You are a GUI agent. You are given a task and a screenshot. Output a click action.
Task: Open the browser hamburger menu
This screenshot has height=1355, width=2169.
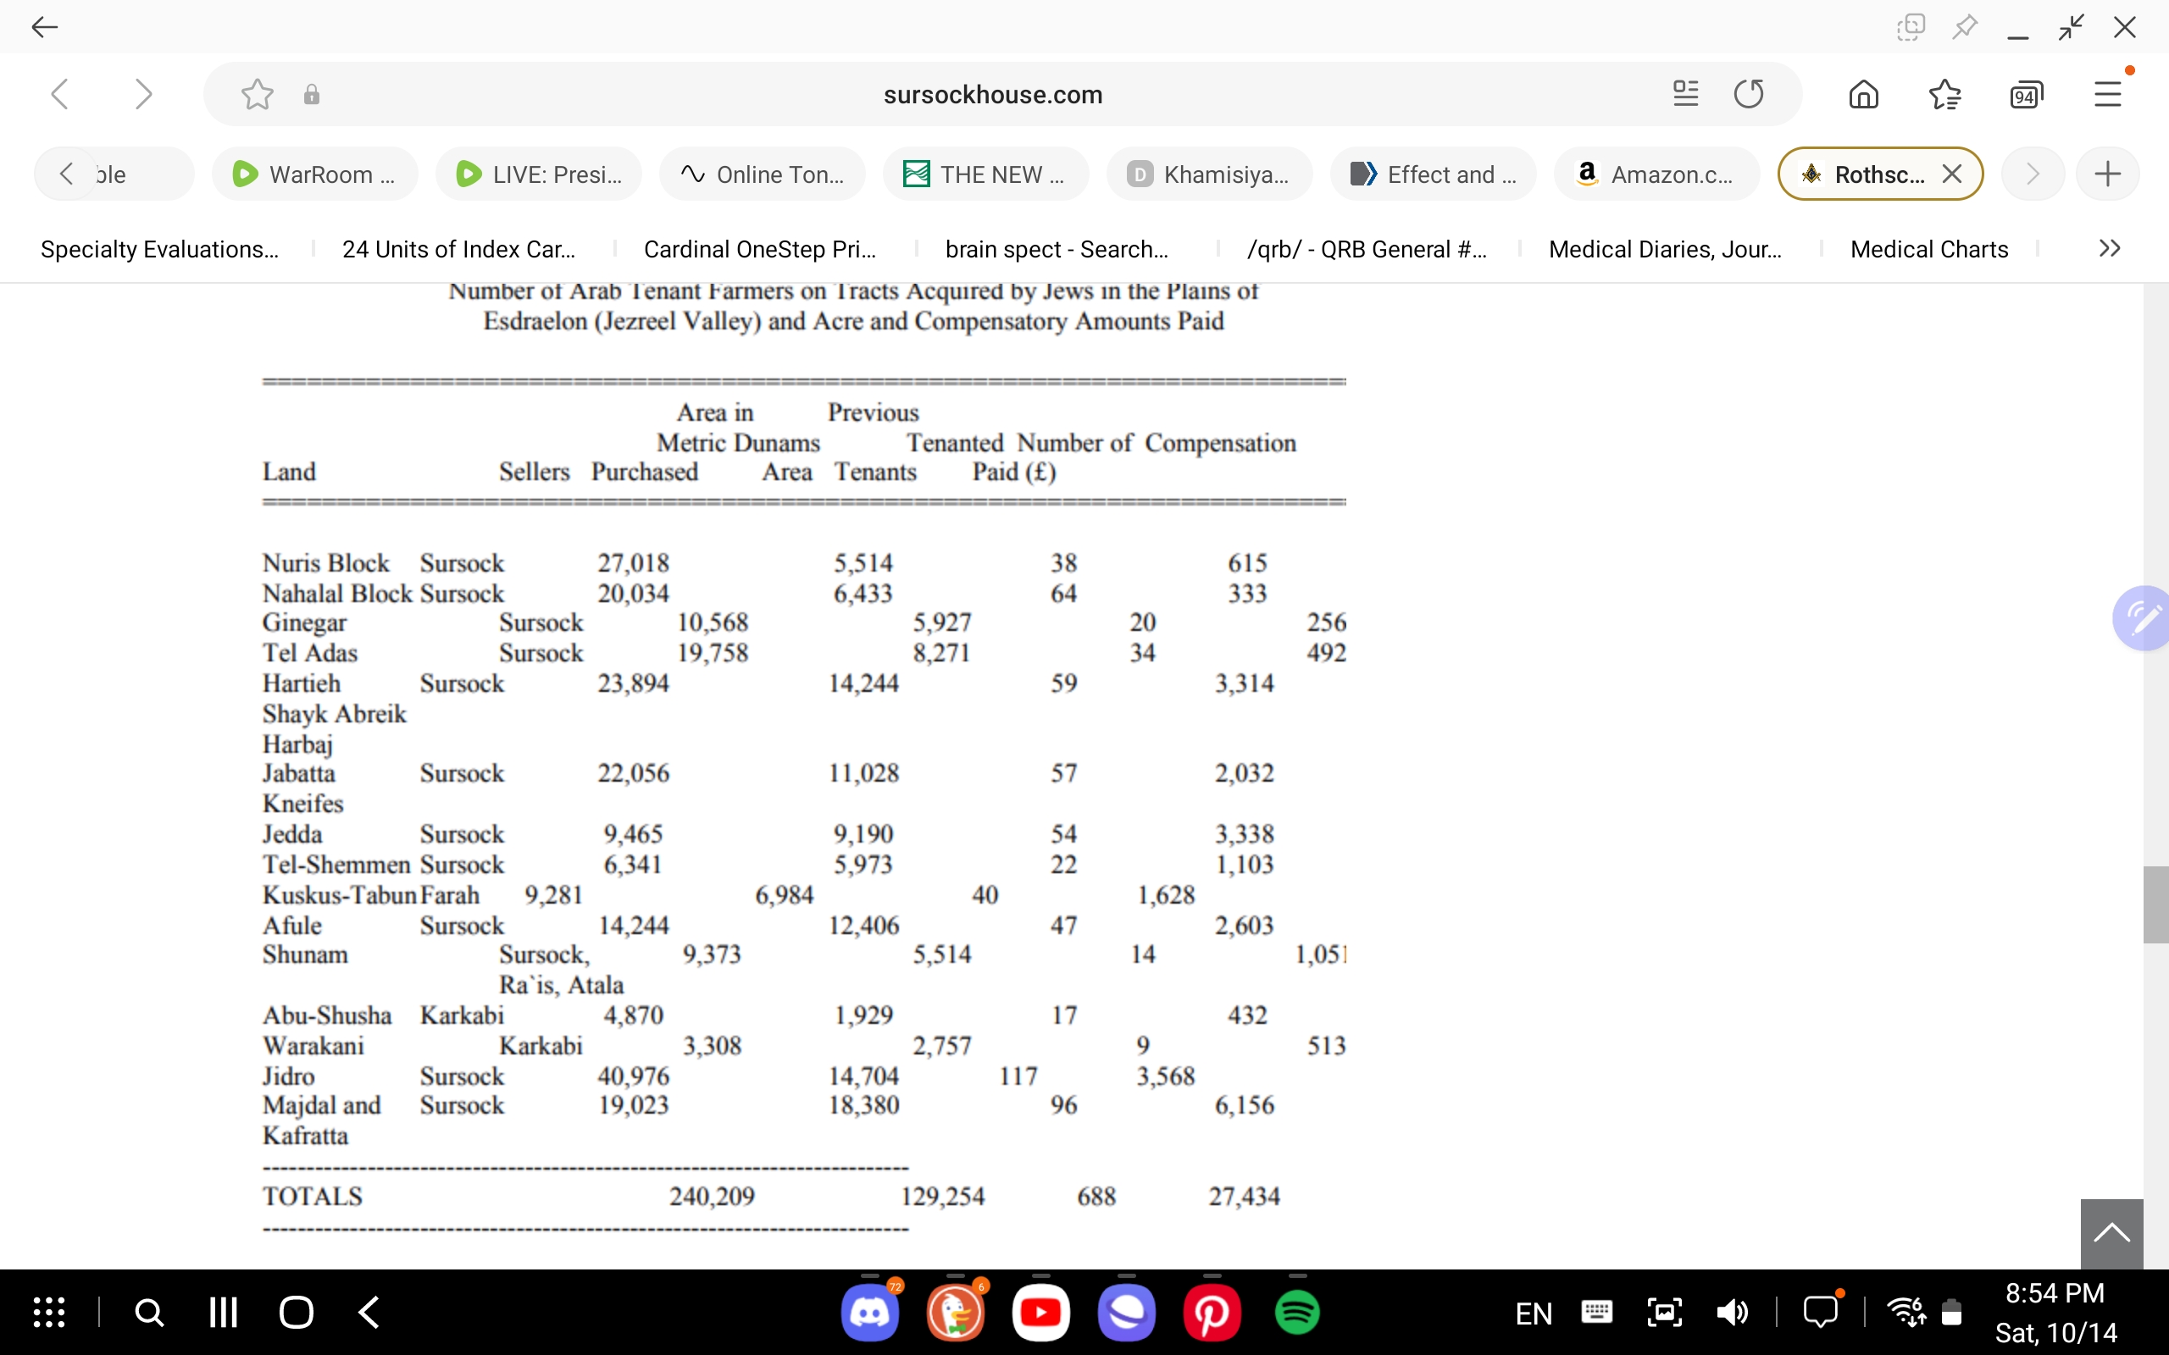(x=2108, y=94)
